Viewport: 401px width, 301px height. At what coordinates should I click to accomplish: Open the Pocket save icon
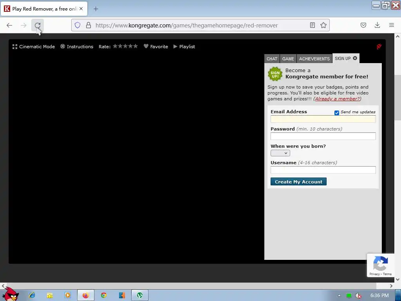[x=363, y=25]
